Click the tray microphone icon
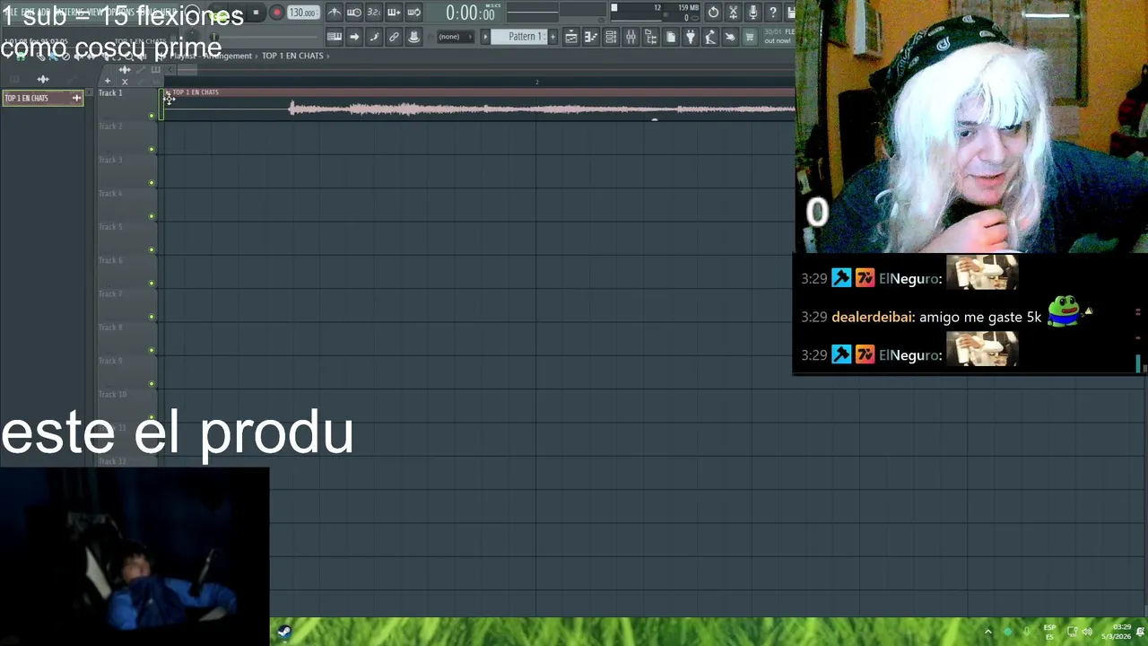The width and height of the screenshot is (1148, 646). (x=1027, y=632)
